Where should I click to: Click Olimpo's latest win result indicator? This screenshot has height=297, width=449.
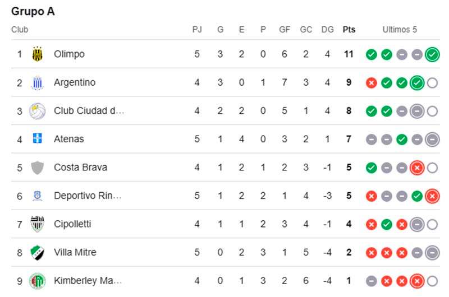pyautogui.click(x=432, y=54)
